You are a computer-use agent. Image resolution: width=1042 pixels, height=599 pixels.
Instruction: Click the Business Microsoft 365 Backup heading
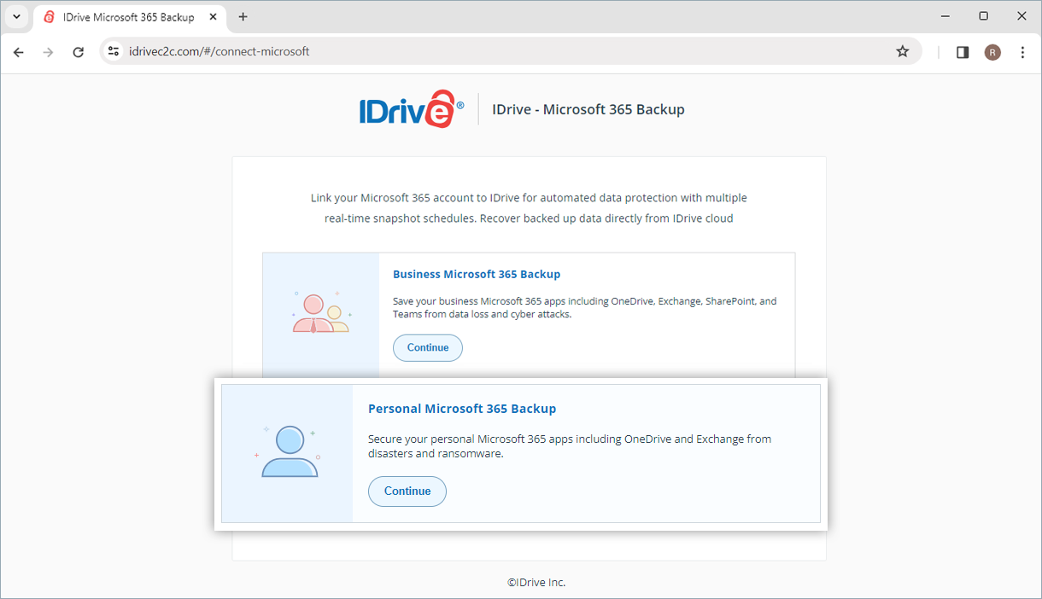coord(477,274)
